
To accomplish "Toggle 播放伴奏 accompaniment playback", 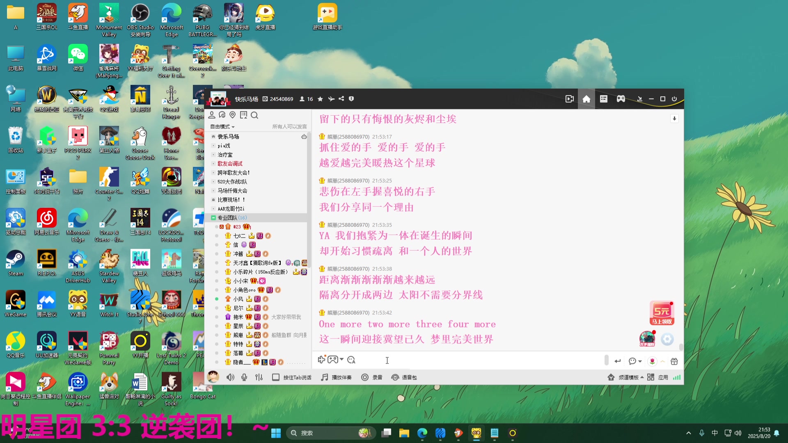I will pos(336,377).
